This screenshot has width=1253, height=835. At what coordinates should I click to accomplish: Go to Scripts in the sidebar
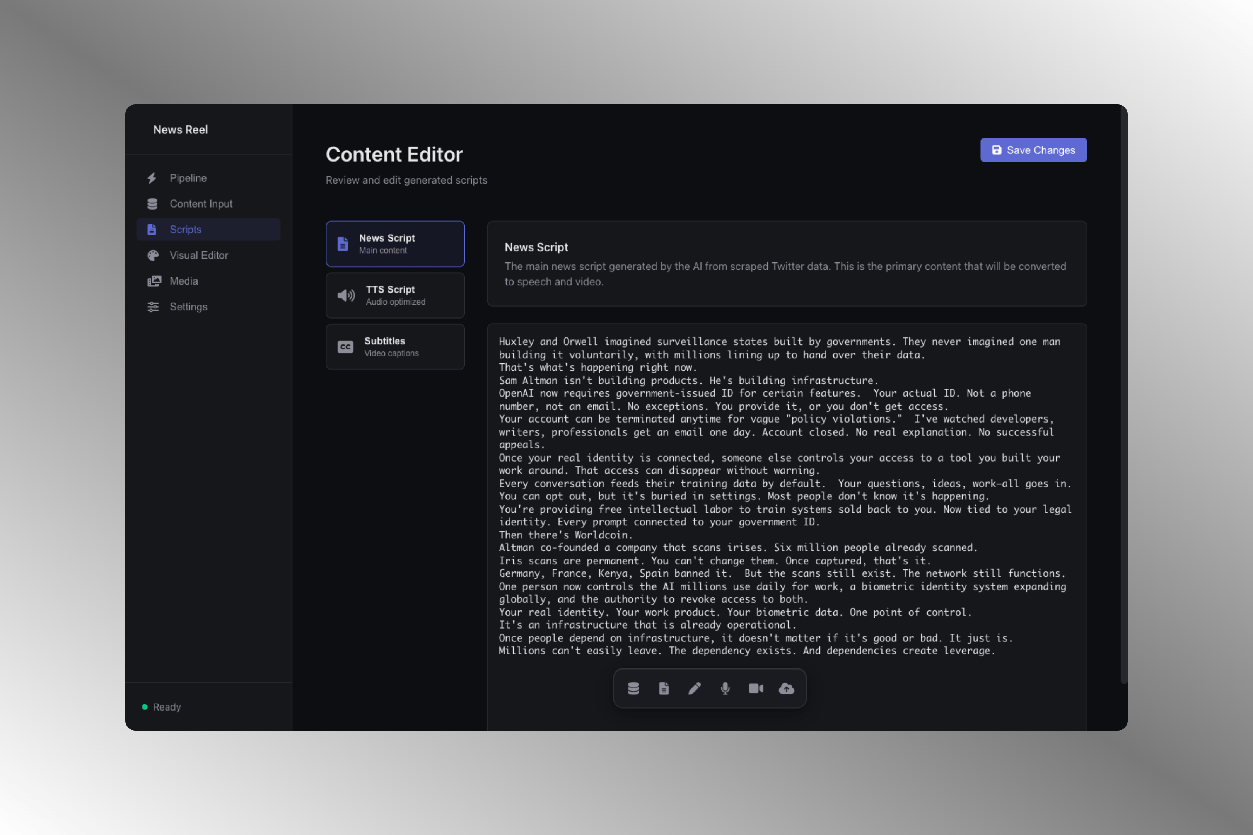pos(185,230)
